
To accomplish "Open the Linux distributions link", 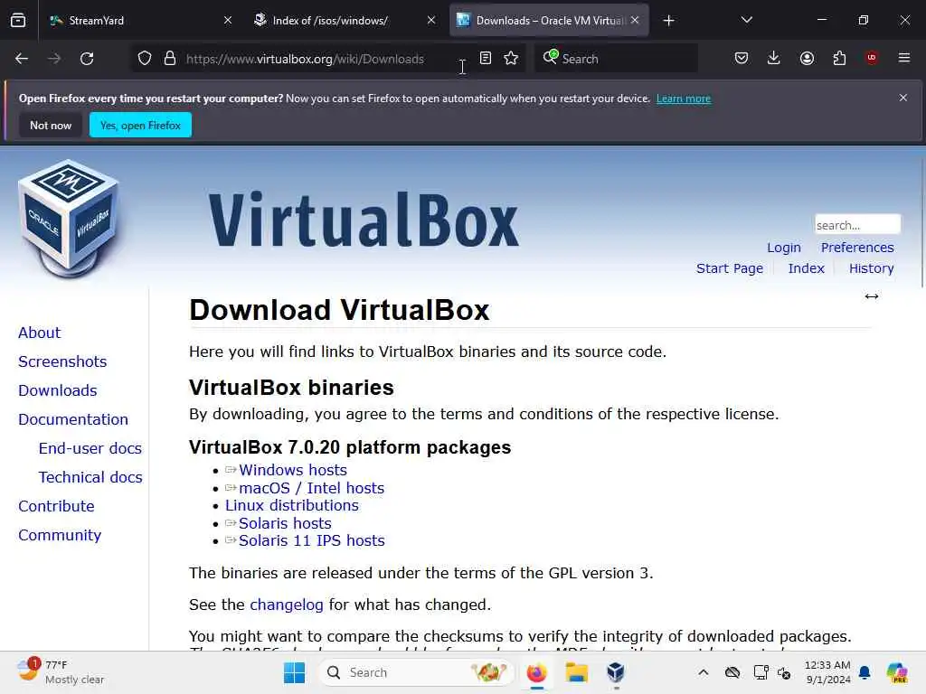I will click(x=292, y=506).
